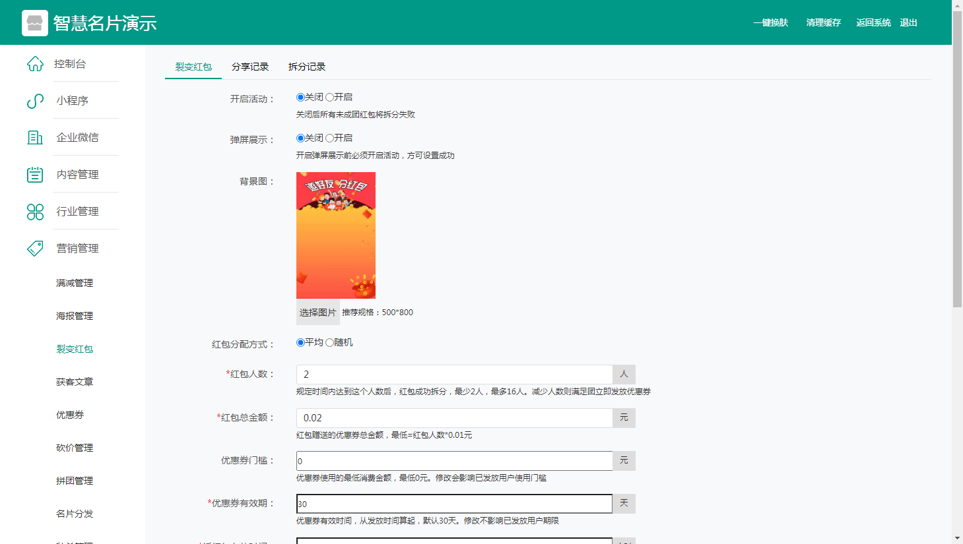Image resolution: width=963 pixels, height=544 pixels.
Task: Go to 海报管理 submenu
Action: pyautogui.click(x=75, y=316)
